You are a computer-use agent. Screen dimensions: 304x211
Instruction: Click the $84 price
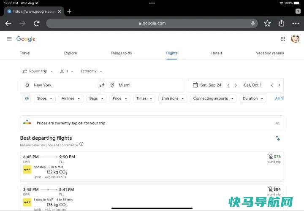[277, 189]
